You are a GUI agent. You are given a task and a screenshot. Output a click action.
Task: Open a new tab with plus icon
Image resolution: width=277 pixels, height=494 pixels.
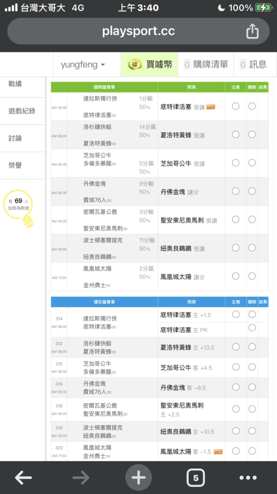click(138, 478)
